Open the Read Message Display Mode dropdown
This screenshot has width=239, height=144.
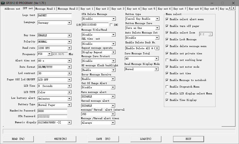point(156,69)
